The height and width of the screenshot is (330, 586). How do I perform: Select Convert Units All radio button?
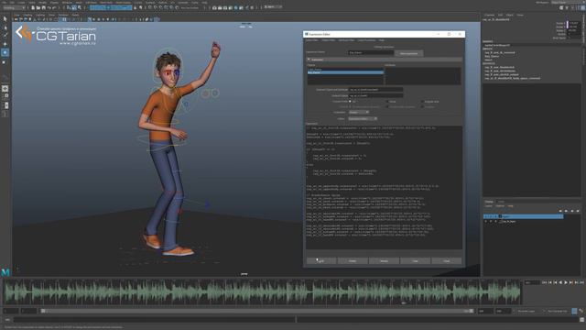(350, 102)
